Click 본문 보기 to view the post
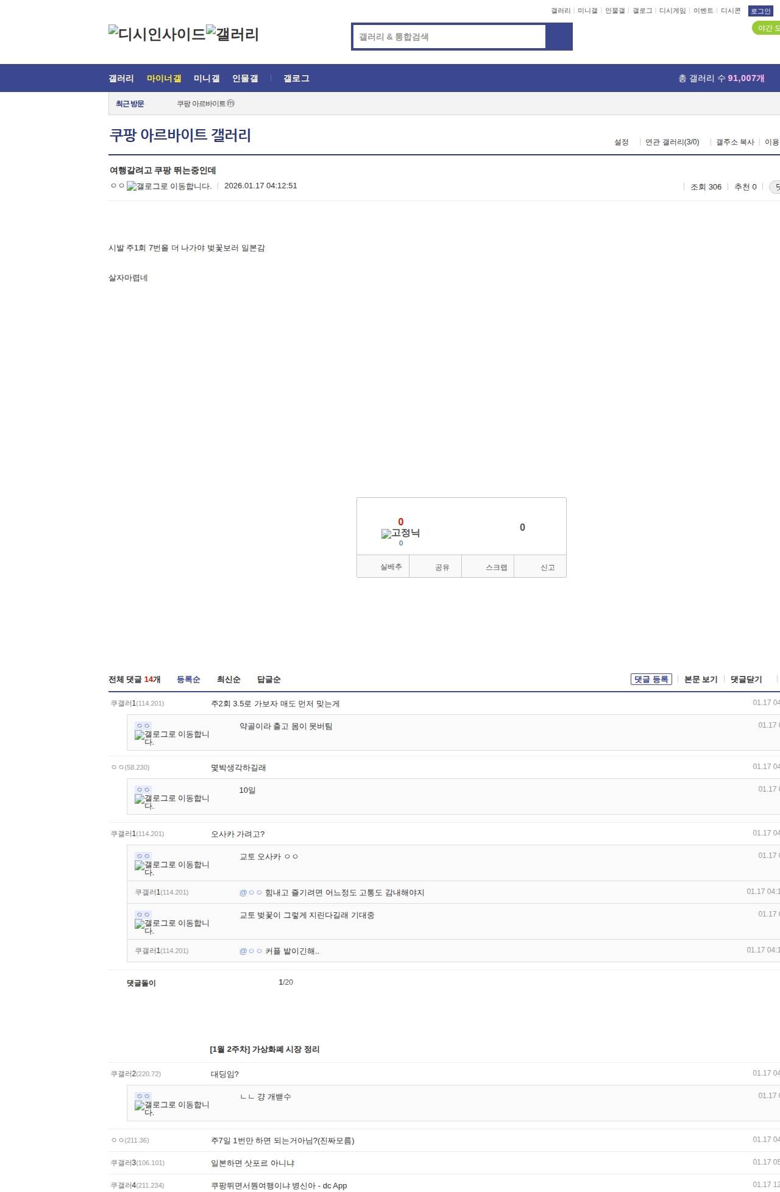 click(701, 679)
